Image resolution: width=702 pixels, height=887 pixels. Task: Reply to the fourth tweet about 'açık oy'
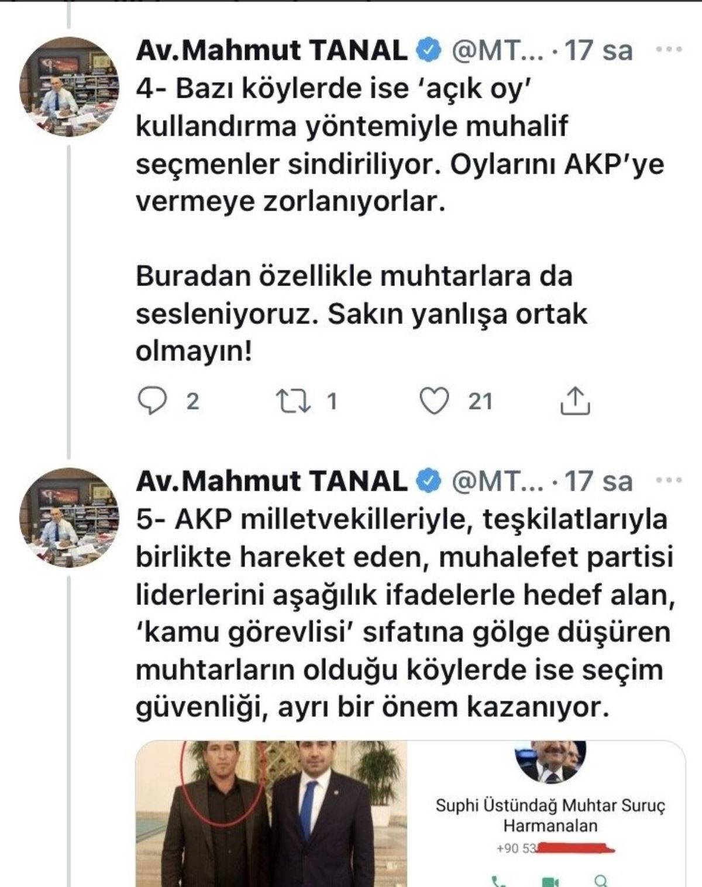pyautogui.click(x=151, y=401)
